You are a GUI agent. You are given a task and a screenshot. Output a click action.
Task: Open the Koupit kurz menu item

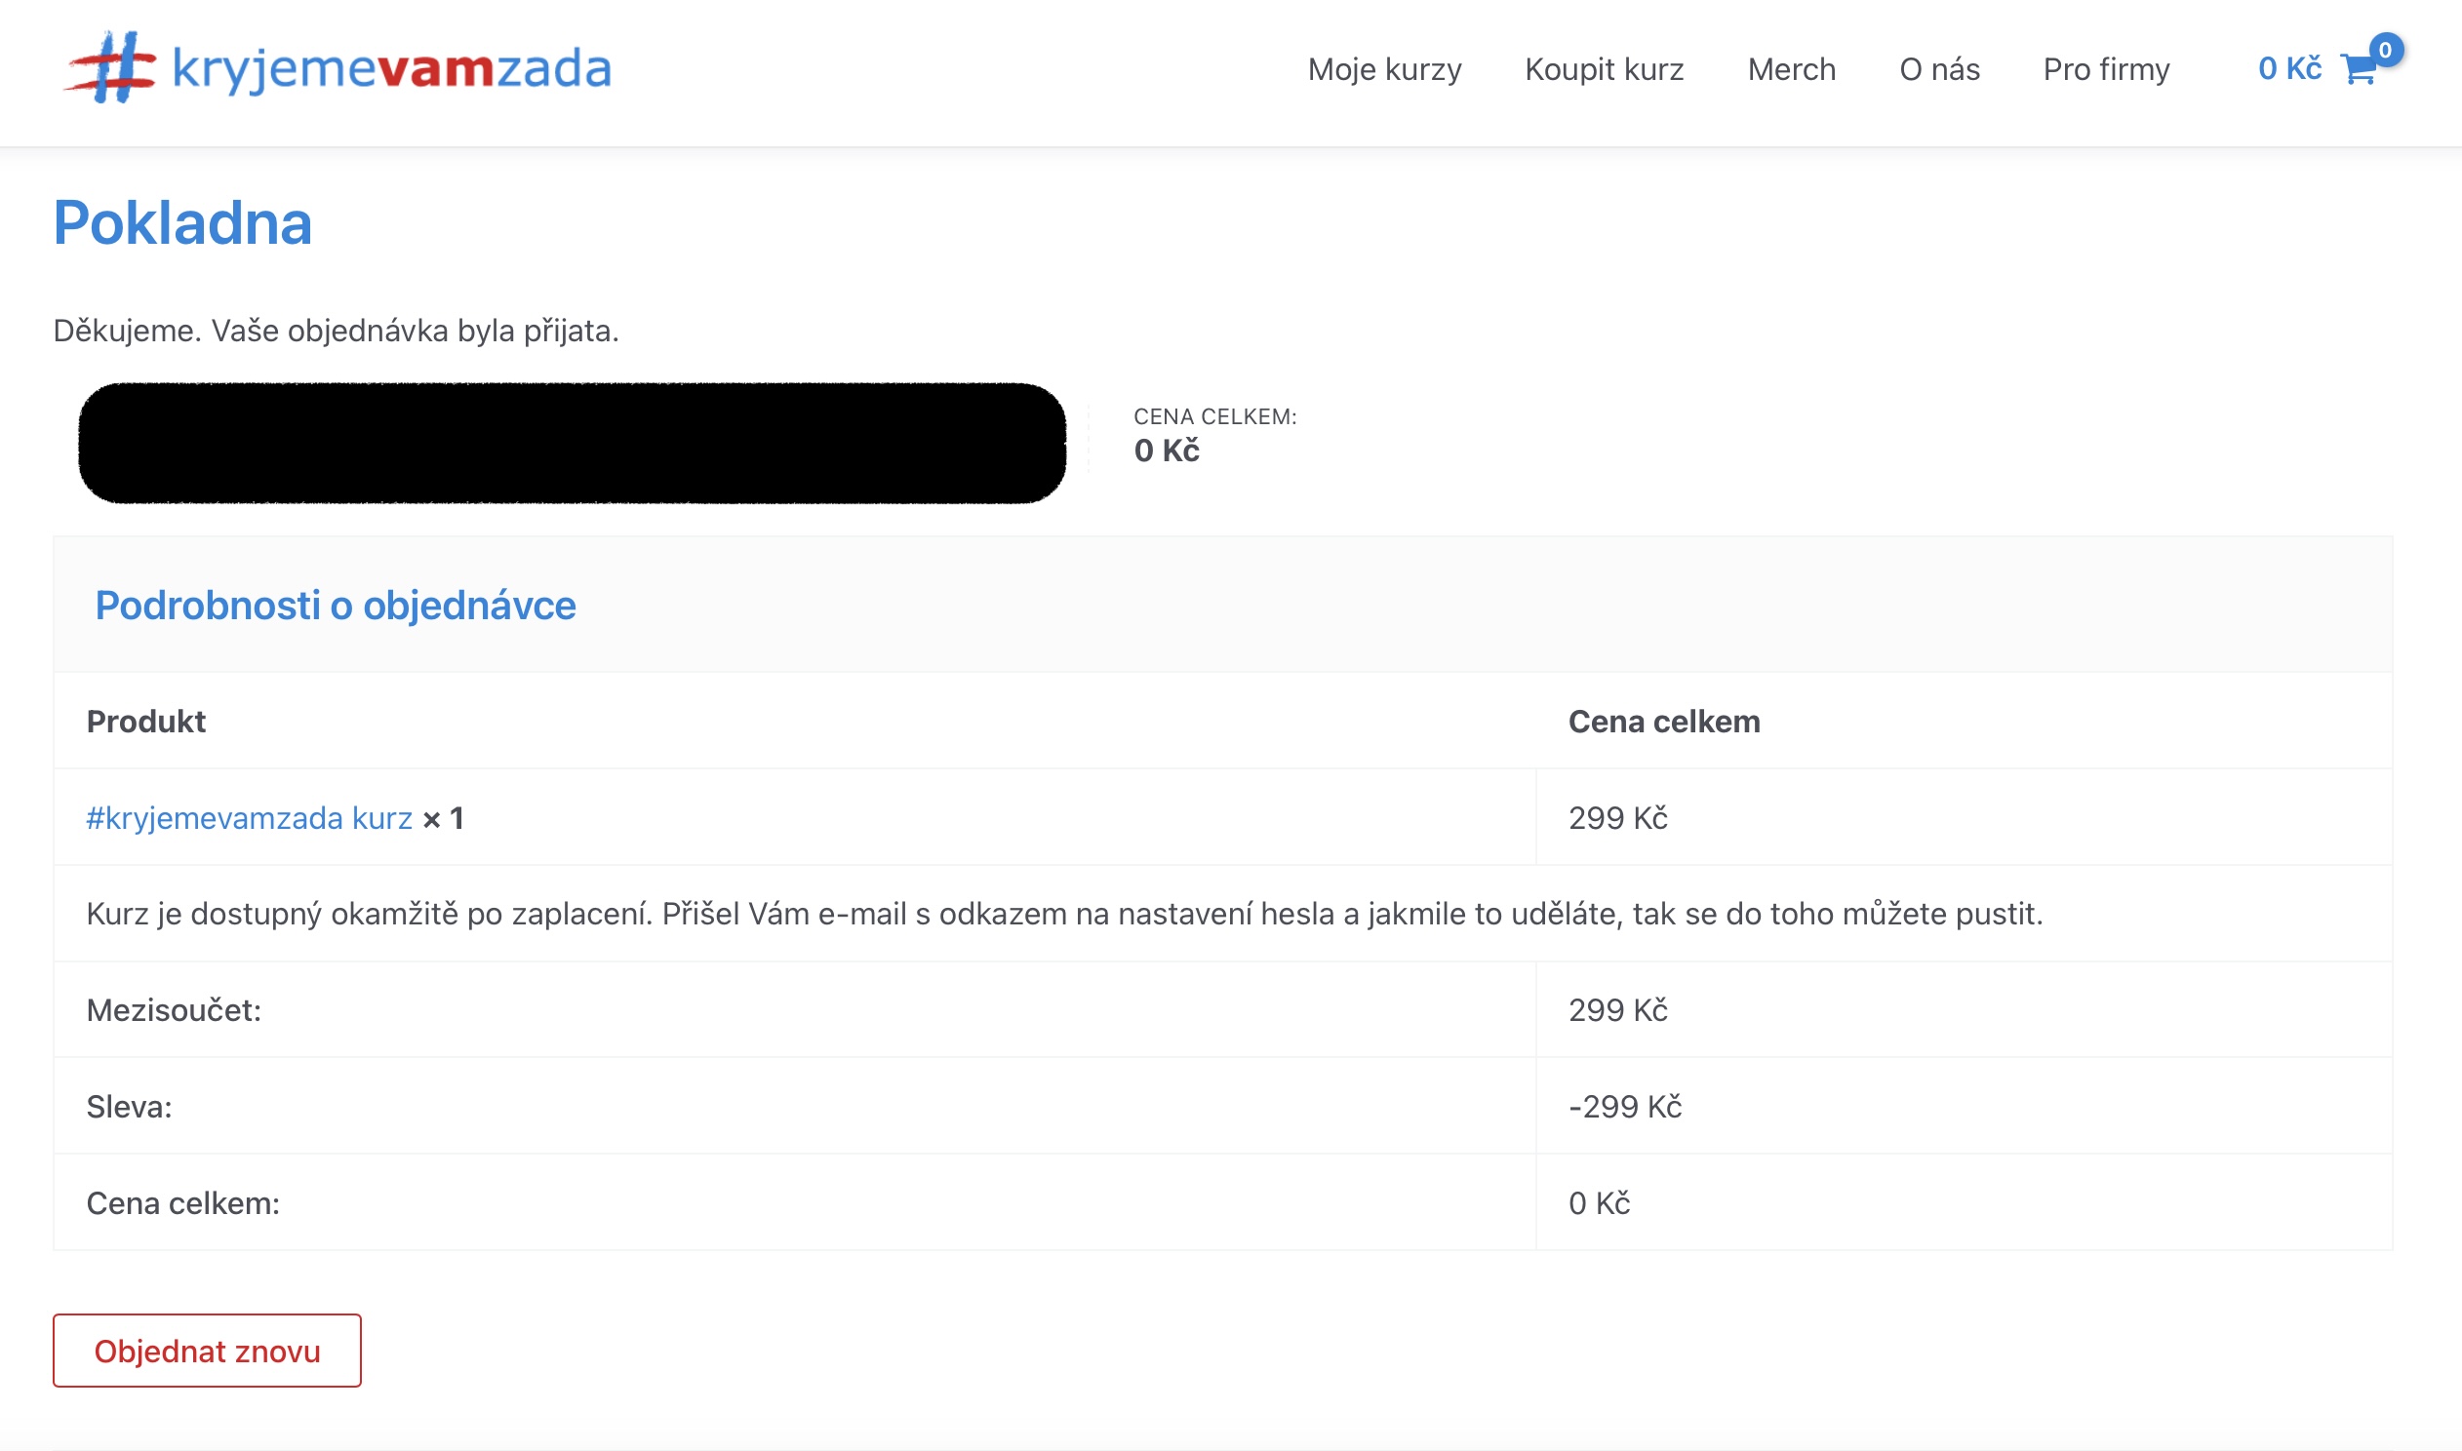(x=1605, y=69)
